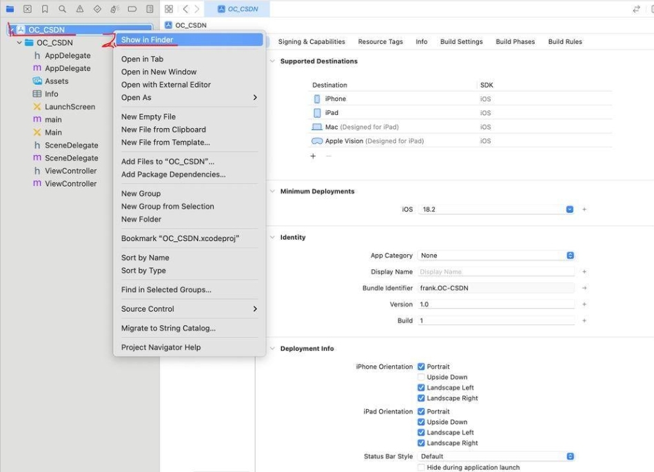Switch to Build Rules tab
This screenshot has width=654, height=472.
(565, 42)
